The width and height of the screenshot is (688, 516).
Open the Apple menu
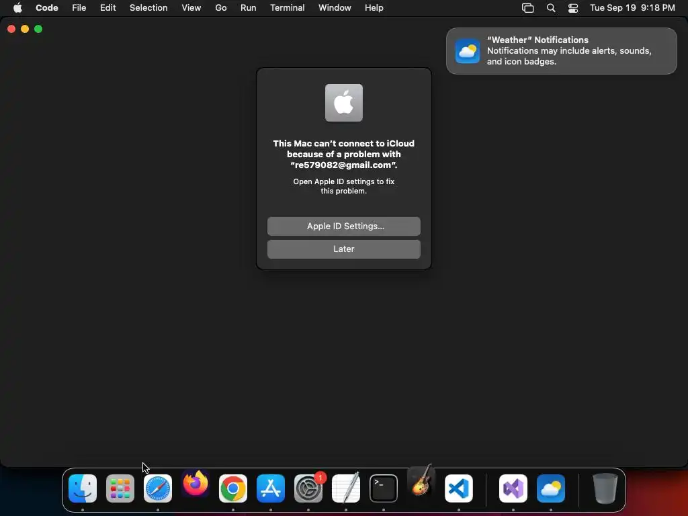point(17,7)
